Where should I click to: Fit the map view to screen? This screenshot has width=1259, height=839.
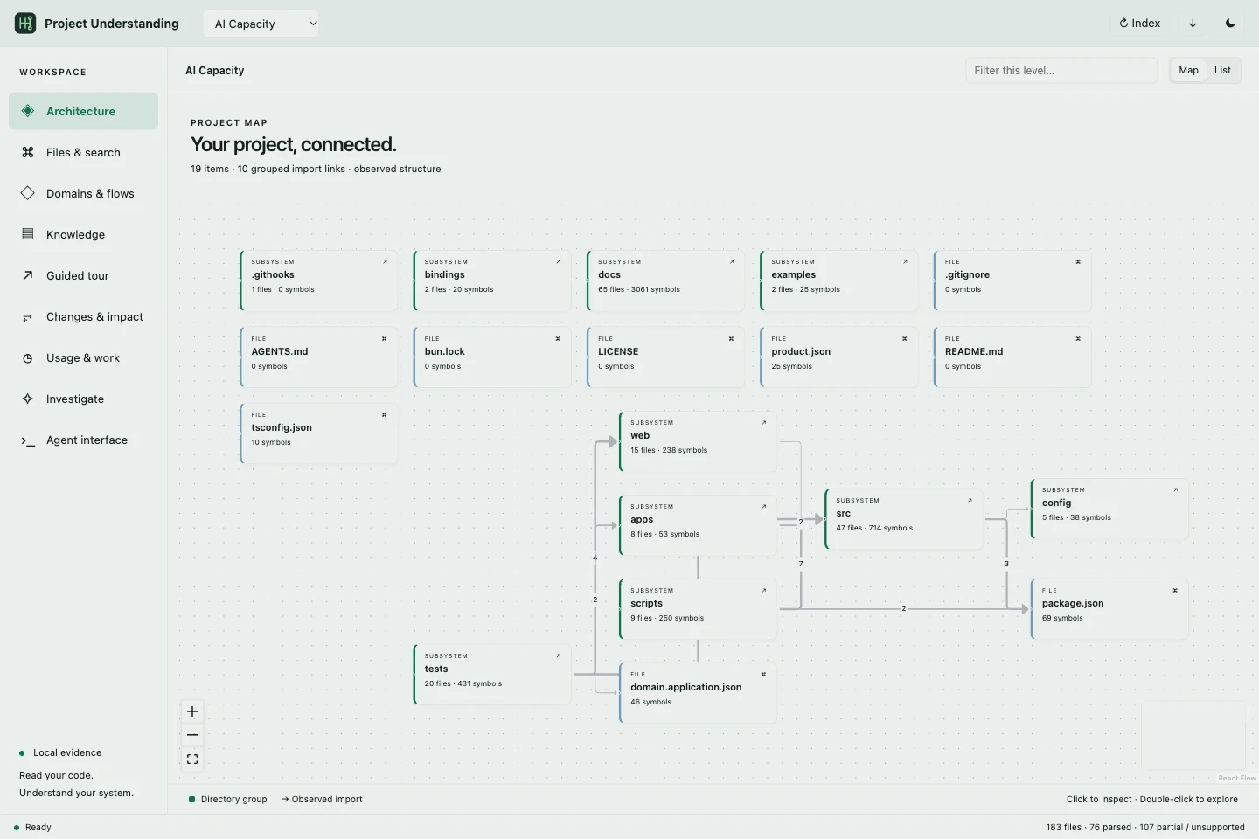(x=192, y=759)
